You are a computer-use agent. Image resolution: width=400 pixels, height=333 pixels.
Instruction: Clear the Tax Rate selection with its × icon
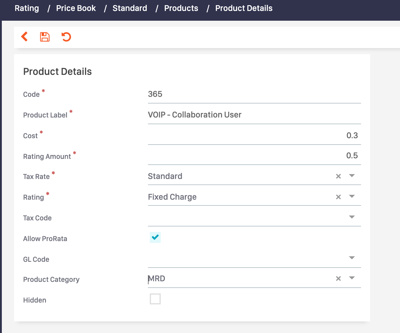click(338, 176)
